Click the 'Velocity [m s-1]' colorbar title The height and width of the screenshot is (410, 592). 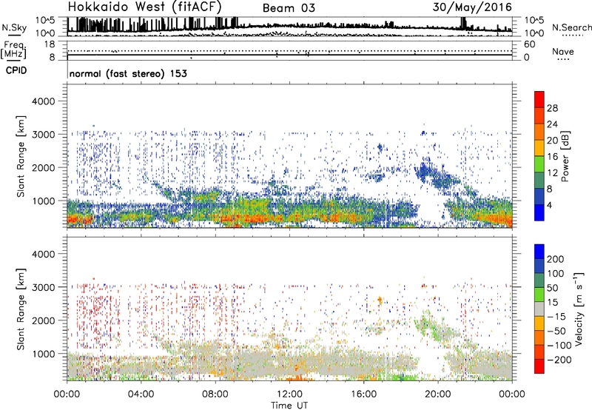point(579,309)
